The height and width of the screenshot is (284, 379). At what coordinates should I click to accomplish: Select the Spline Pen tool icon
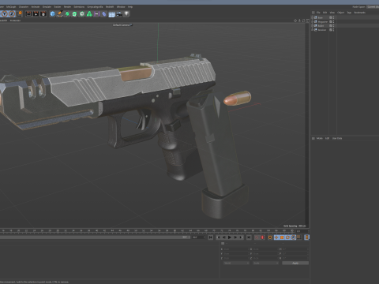pyautogui.click(x=60, y=13)
